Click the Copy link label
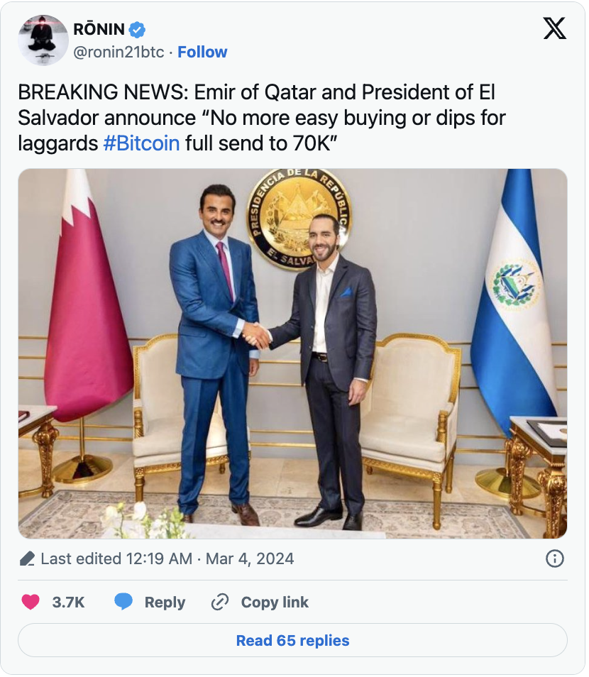Viewport: 589px width, 677px height. (x=275, y=602)
